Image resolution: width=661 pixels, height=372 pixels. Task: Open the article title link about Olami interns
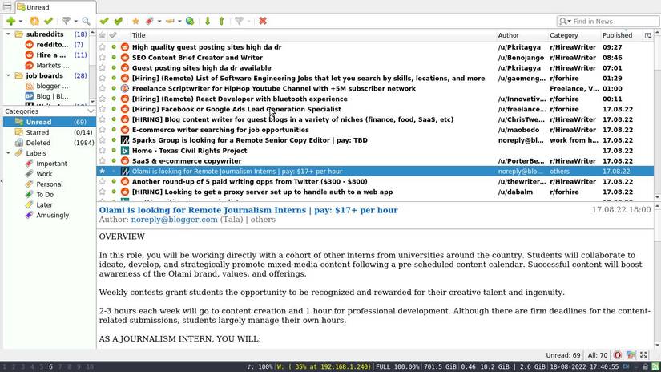click(x=248, y=210)
